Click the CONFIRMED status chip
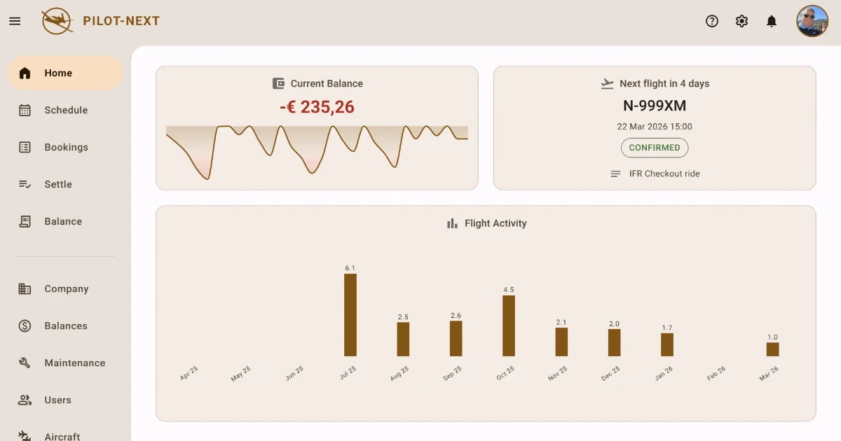This screenshot has width=841, height=441. 655,148
